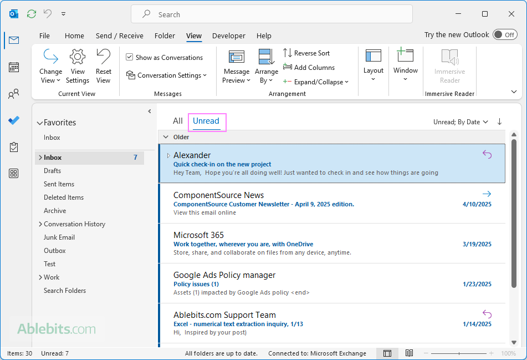Open the Conversation Settings dropdown
Viewport: 527px width, 360px height.
pyautogui.click(x=166, y=75)
